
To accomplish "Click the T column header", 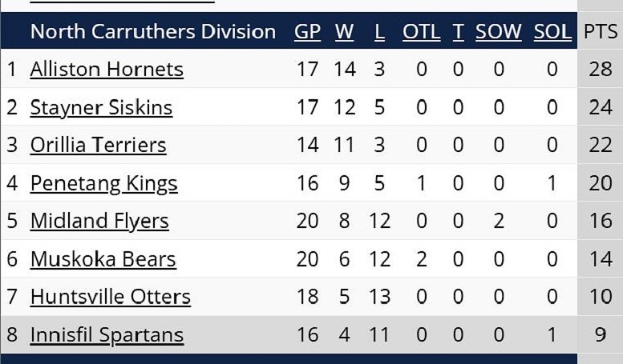I will coord(458,32).
